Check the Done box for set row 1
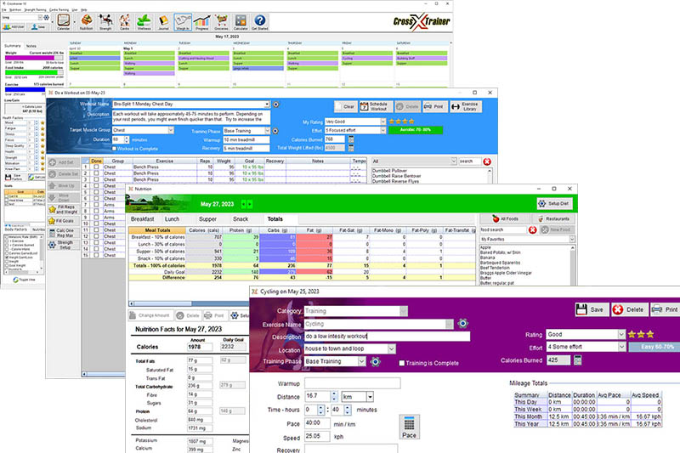 coord(96,167)
